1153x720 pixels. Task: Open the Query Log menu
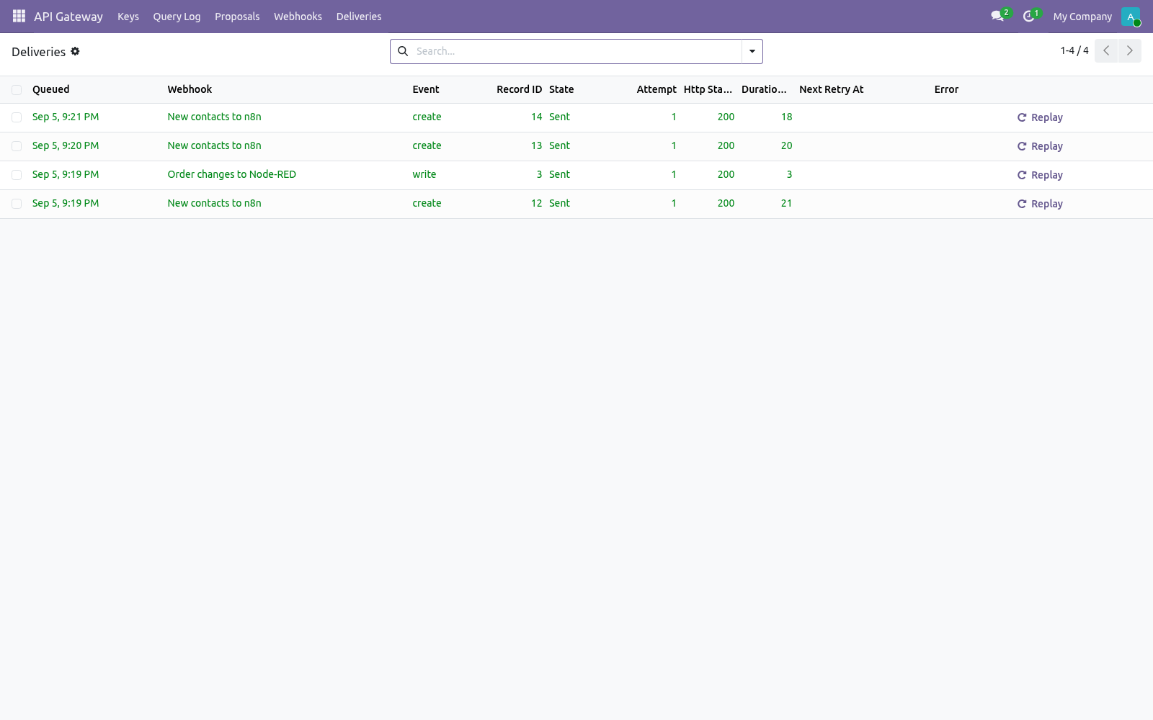click(x=177, y=17)
